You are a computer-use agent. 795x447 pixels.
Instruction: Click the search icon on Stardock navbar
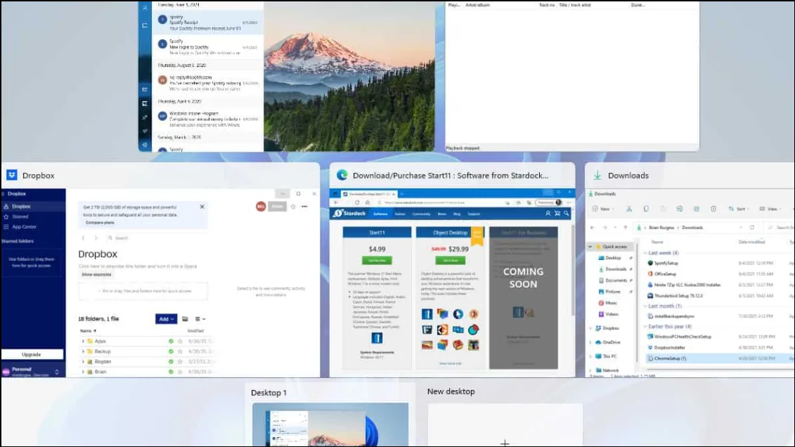pos(567,214)
